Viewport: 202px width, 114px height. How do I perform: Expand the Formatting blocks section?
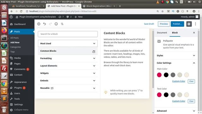68,58
